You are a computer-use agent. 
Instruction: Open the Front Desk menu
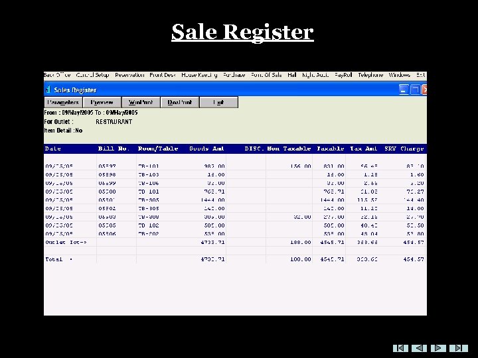[x=163, y=75]
